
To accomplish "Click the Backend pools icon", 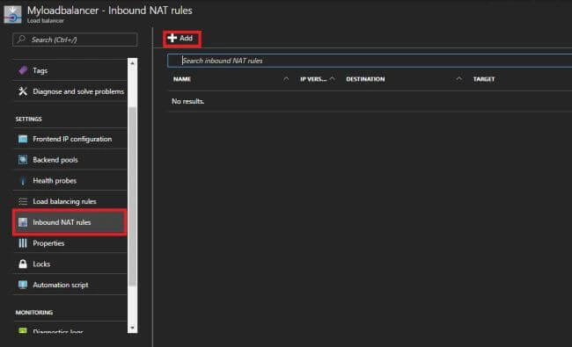I will click(x=23, y=160).
